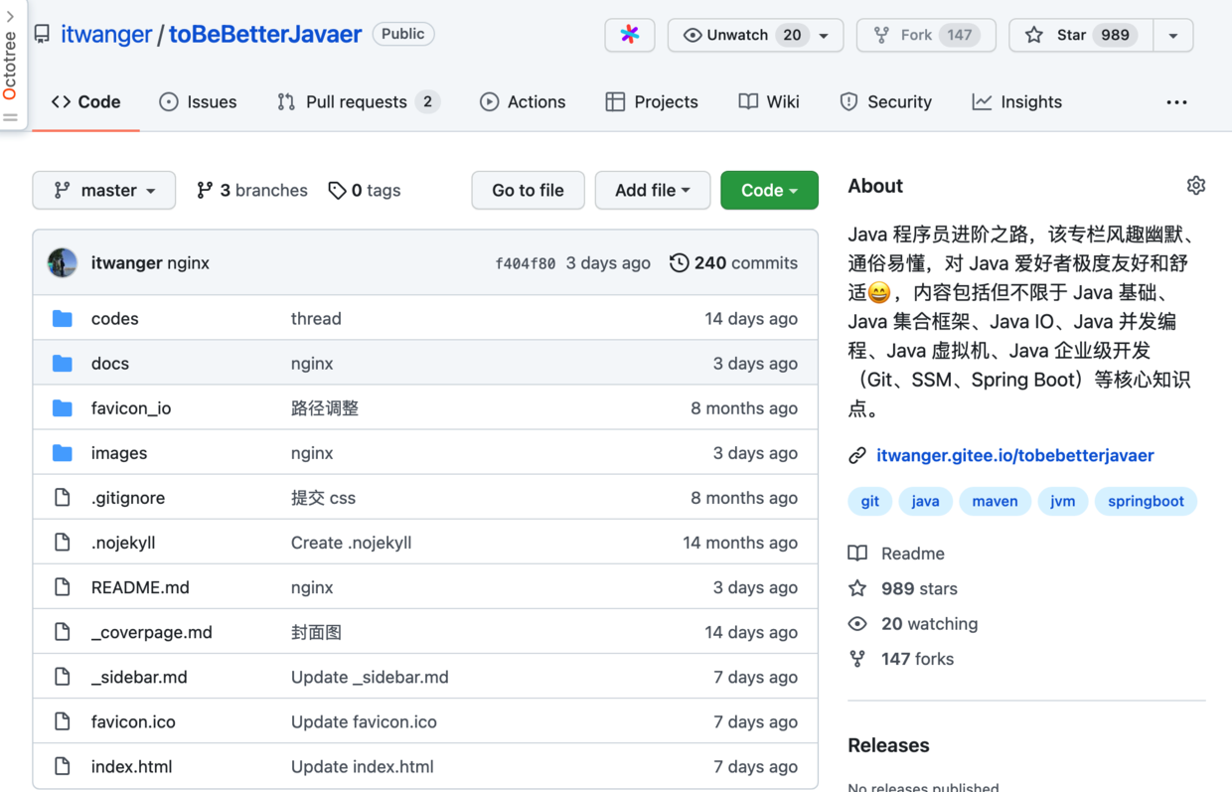Click the colorful asterisk extension icon

point(630,35)
